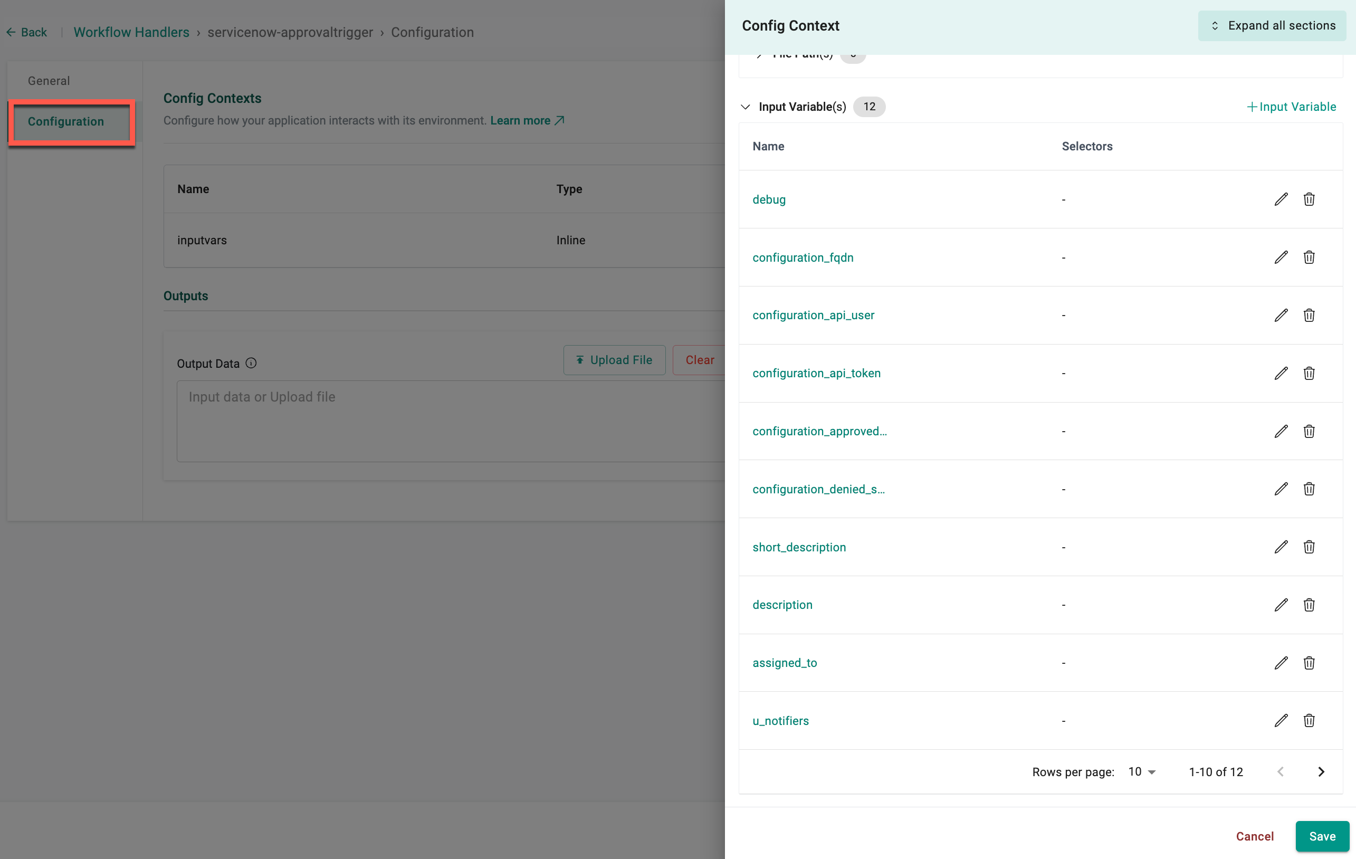Go back using the Back link

click(26, 33)
